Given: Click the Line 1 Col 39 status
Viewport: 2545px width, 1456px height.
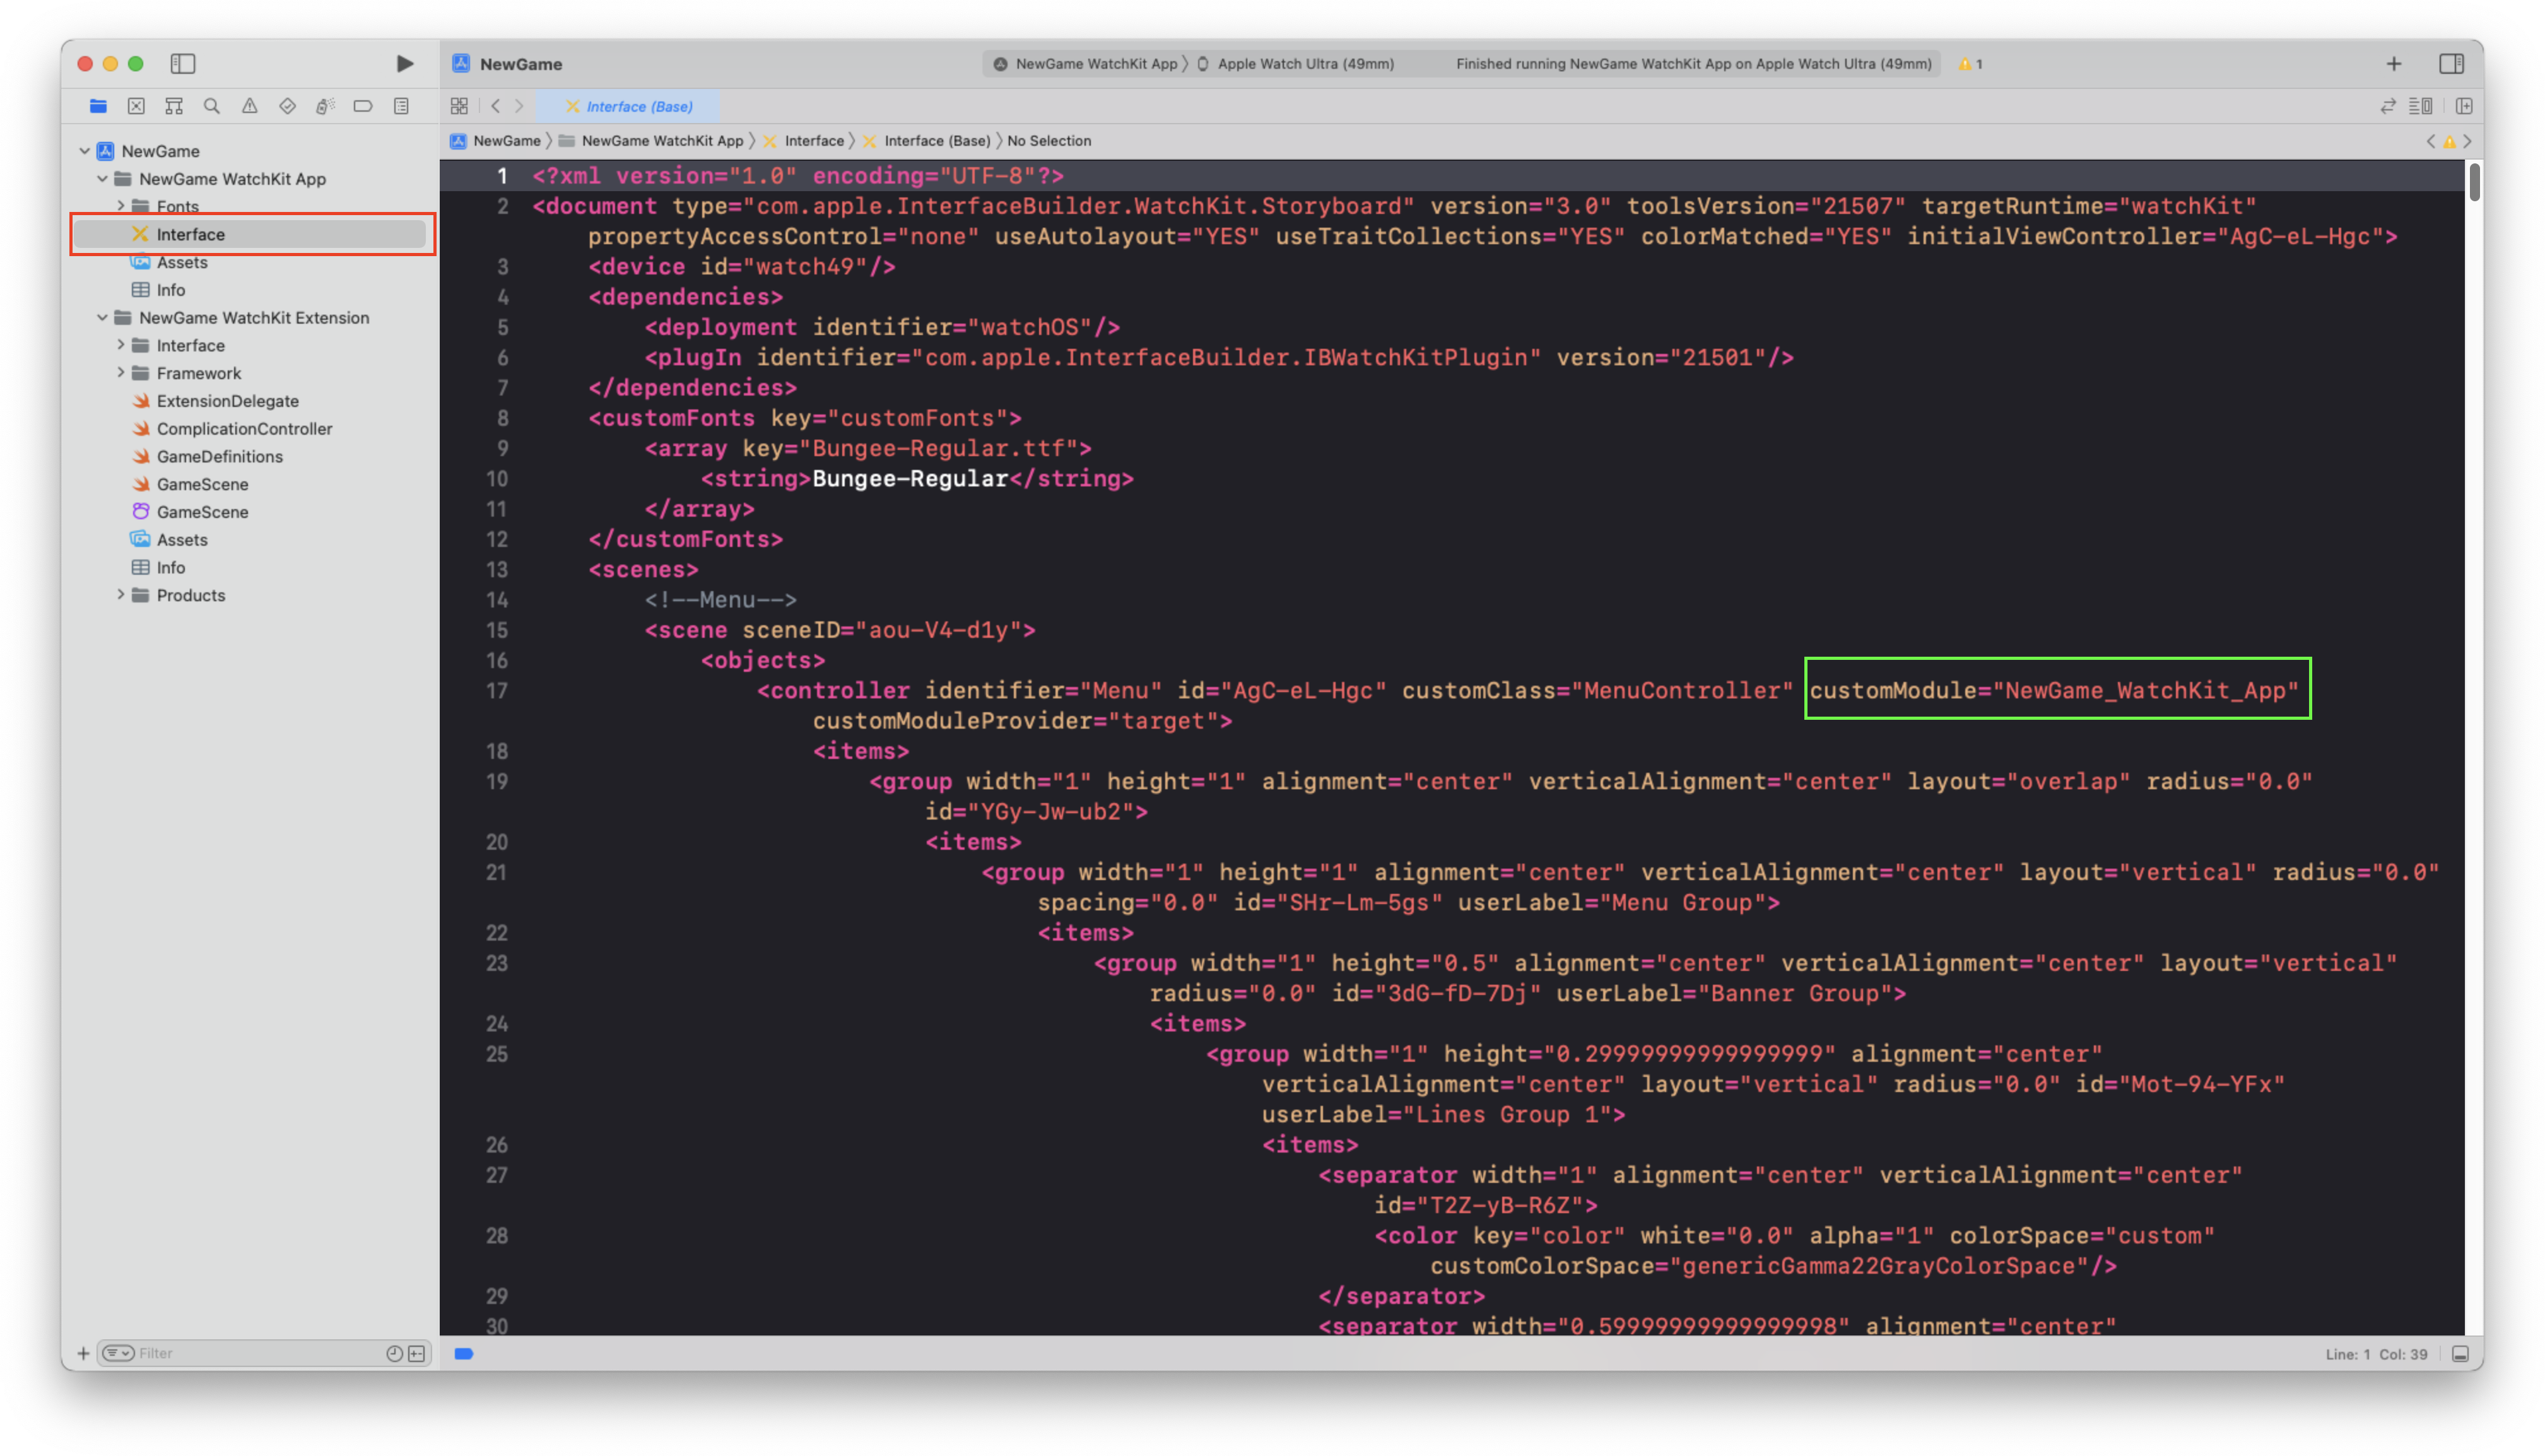Looking at the screenshot, I should click(2376, 1354).
